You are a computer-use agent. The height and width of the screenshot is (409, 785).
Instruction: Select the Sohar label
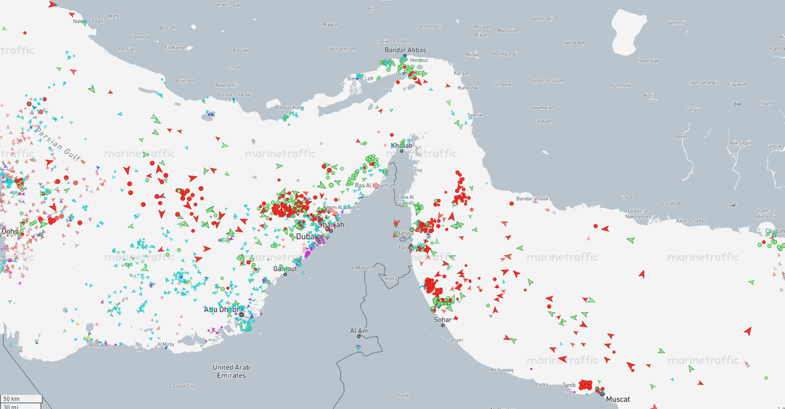[442, 320]
